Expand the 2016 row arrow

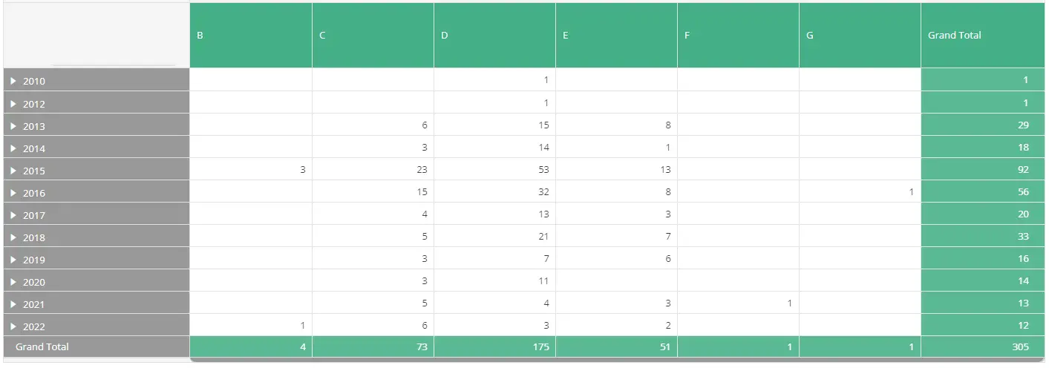pos(13,192)
